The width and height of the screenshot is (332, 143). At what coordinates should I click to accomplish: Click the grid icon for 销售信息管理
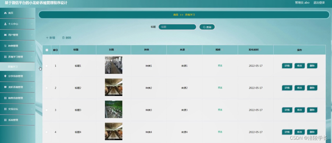(6, 98)
